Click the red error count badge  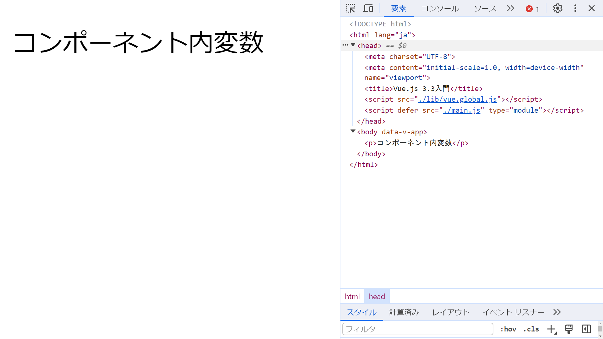532,9
